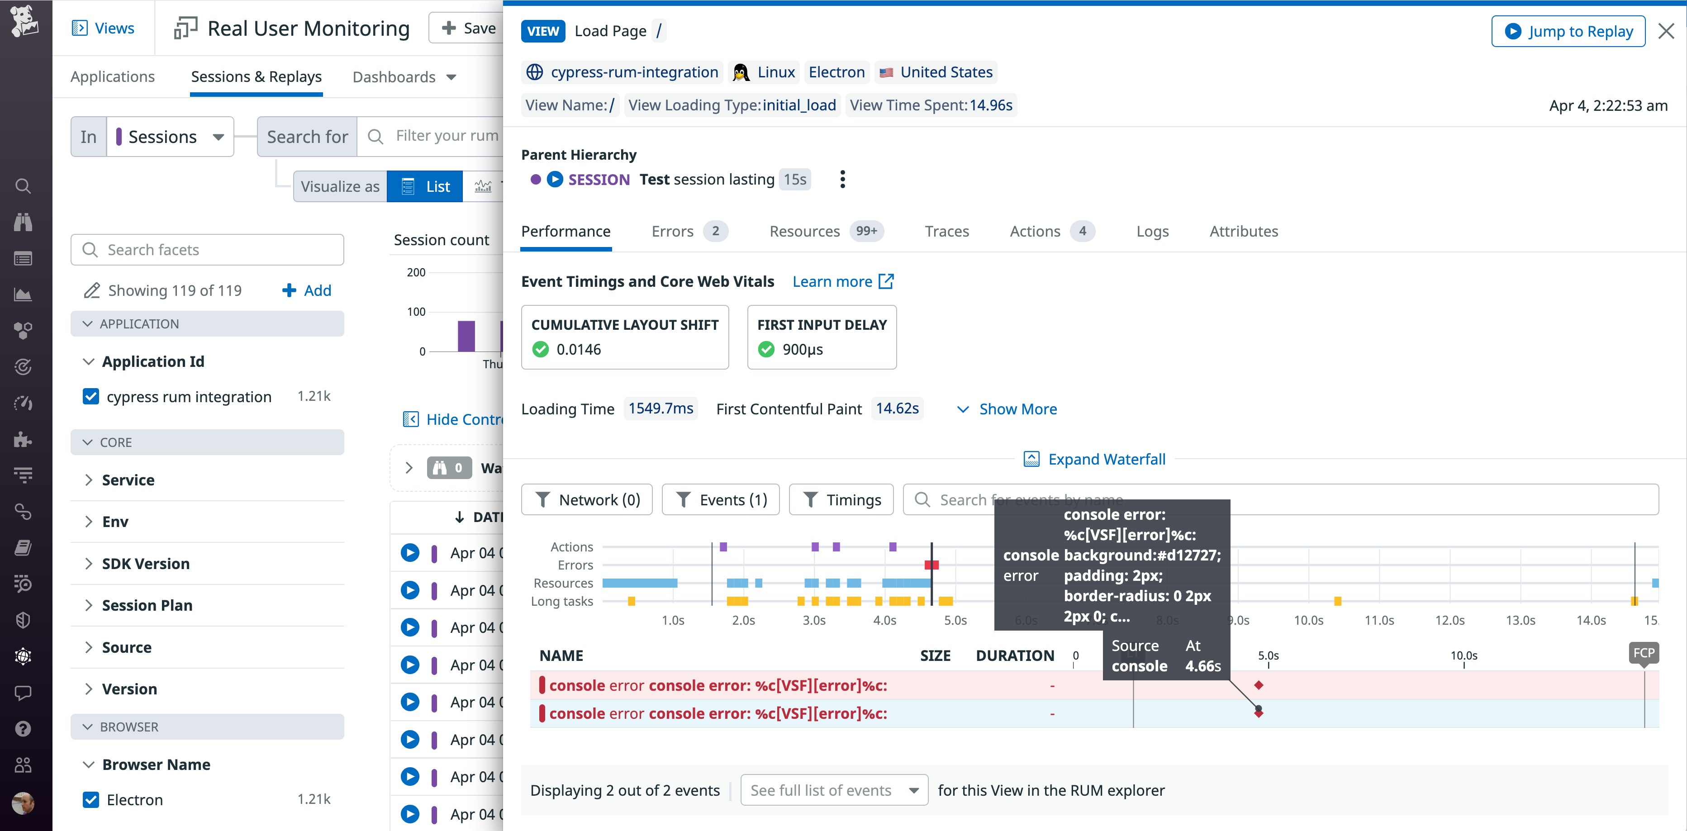Screen dimensions: 1687x831
Task: Uncheck the Electron browser name filter
Action: (91, 800)
